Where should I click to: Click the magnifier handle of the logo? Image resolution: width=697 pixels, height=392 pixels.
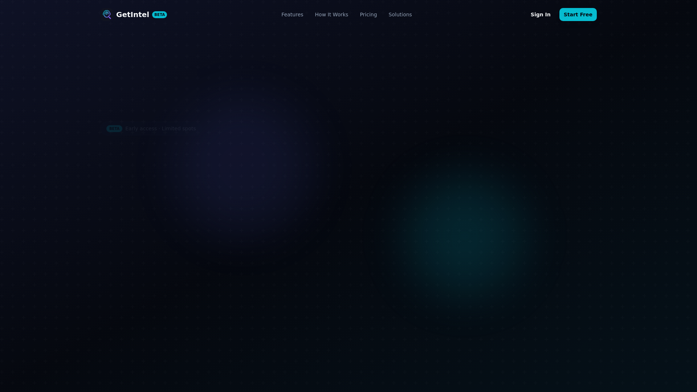(110, 17)
